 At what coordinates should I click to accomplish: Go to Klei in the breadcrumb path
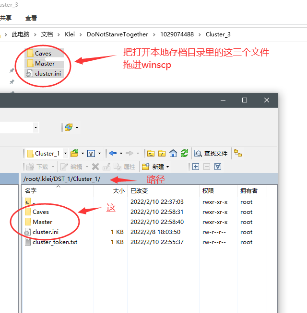tap(70, 34)
